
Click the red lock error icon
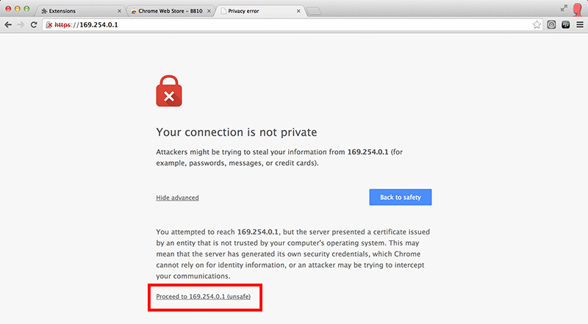point(169,91)
